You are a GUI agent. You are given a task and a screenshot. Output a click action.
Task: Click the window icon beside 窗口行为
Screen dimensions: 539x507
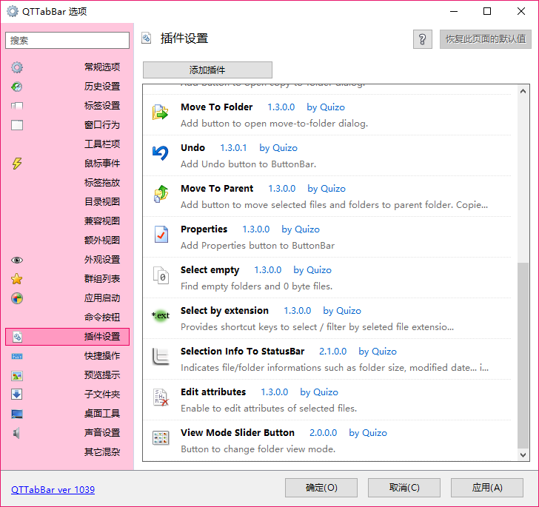click(17, 125)
